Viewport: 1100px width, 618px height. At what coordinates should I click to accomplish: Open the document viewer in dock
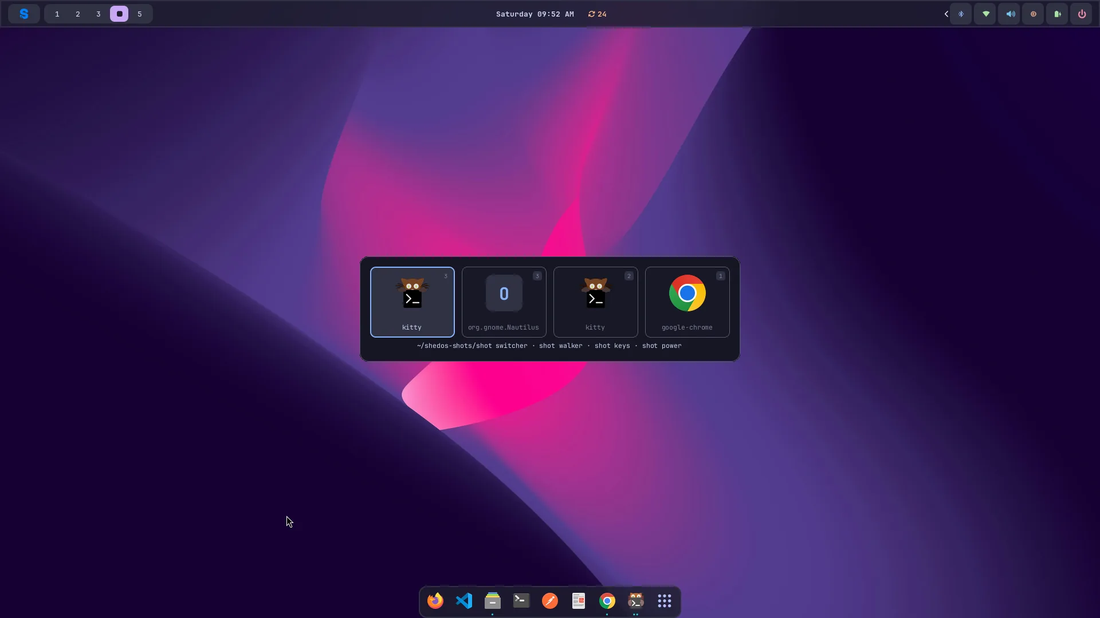click(579, 601)
